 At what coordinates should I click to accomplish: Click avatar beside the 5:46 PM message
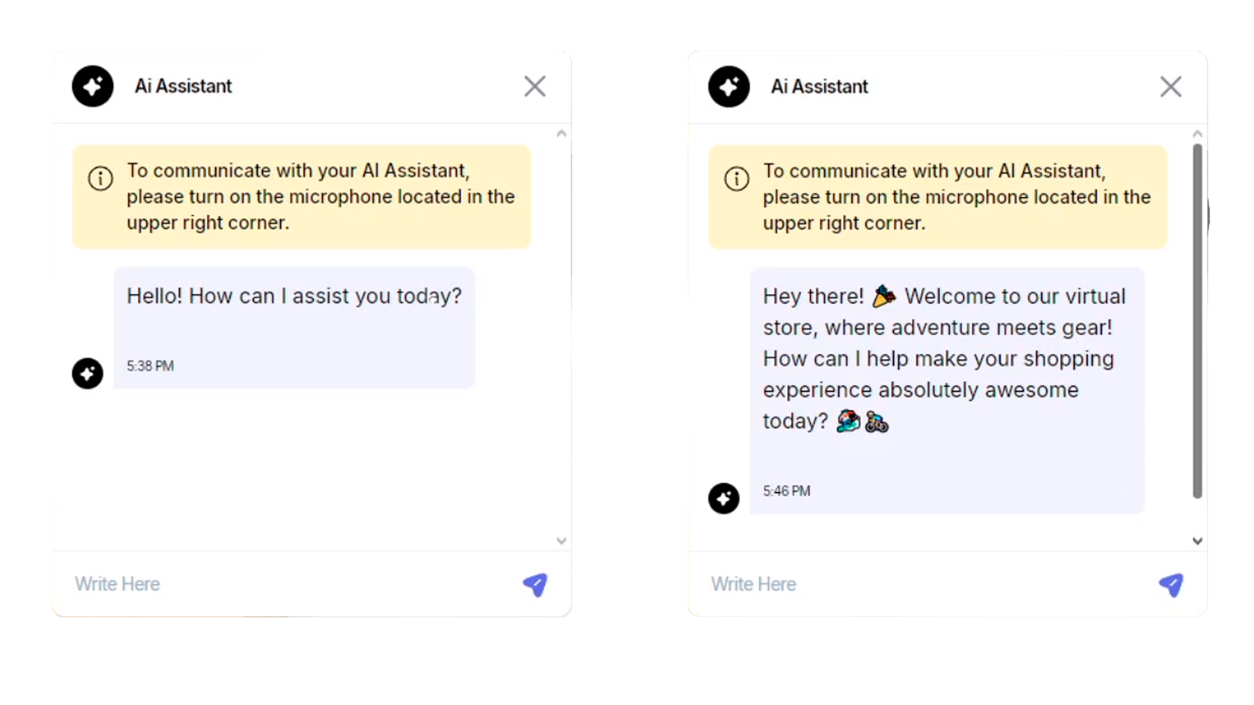[724, 499]
